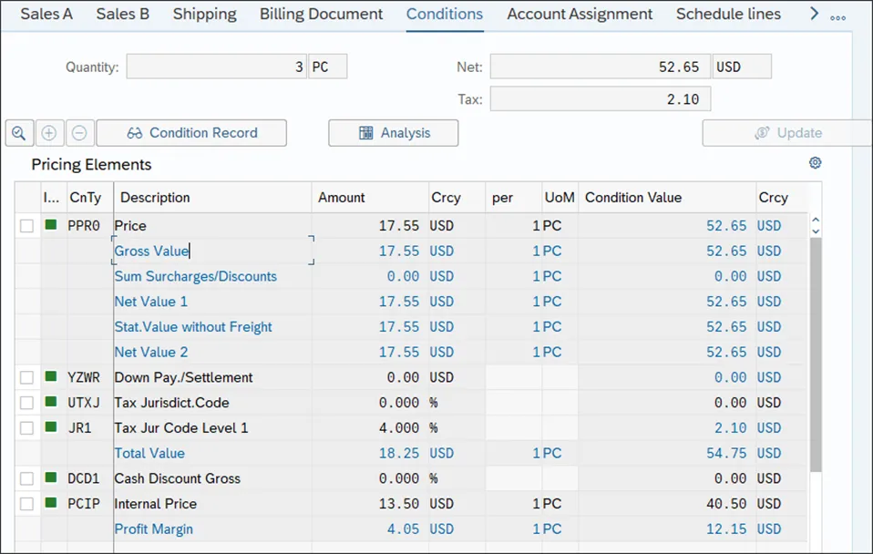Click the three-dots more tabs icon
Image resolution: width=873 pixels, height=554 pixels.
click(x=838, y=16)
